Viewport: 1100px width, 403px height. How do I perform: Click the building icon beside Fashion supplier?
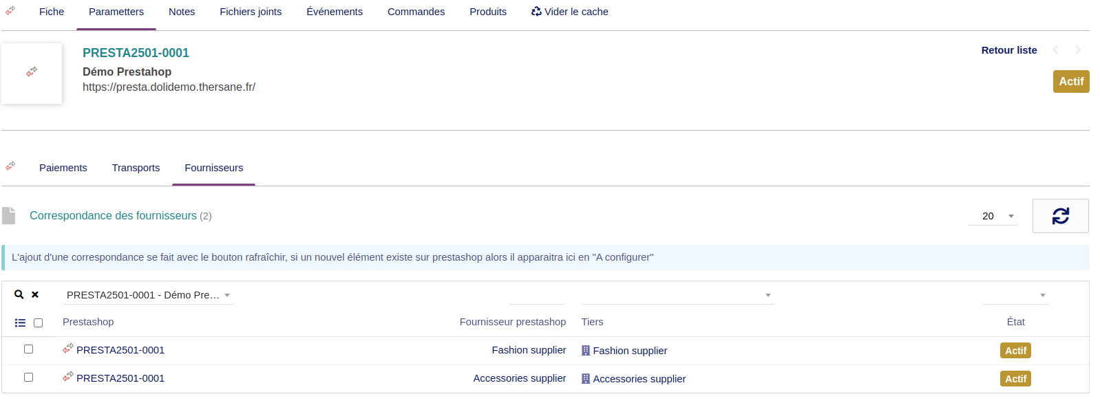[x=586, y=351]
